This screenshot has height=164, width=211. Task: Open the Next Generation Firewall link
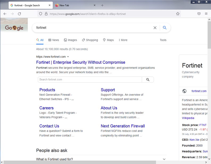(x=123, y=126)
